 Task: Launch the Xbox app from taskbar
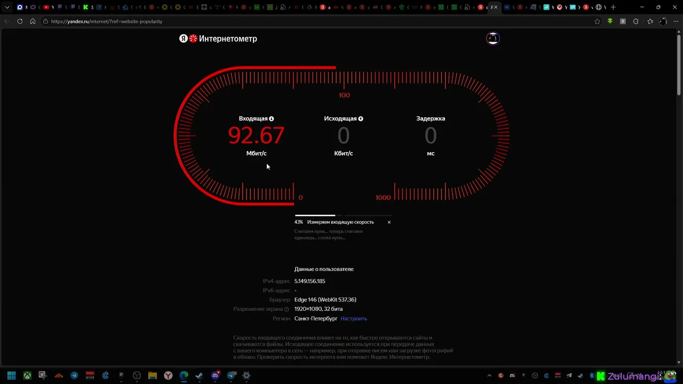click(27, 375)
